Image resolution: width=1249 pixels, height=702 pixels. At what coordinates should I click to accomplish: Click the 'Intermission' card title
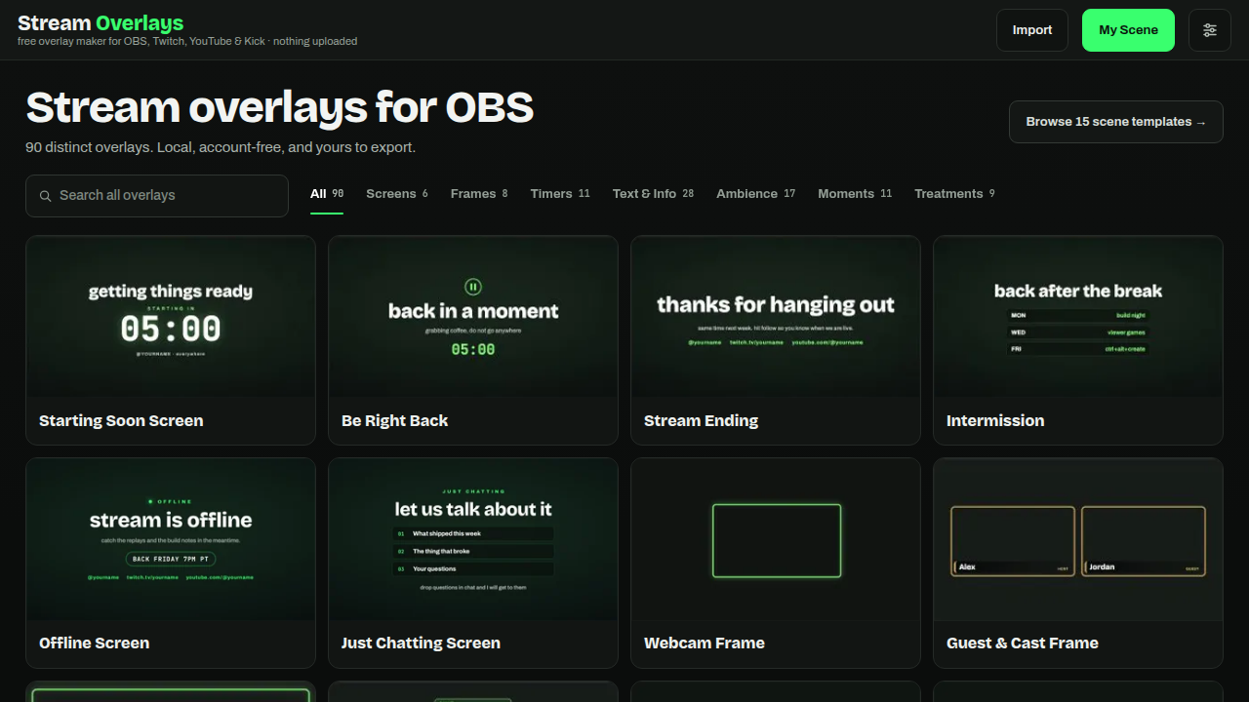point(995,421)
